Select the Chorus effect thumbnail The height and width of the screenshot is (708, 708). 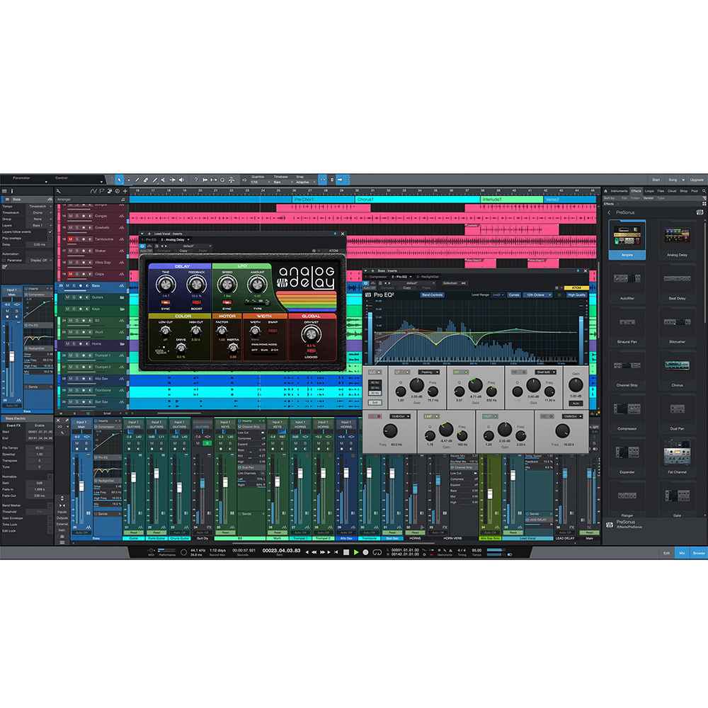click(677, 370)
